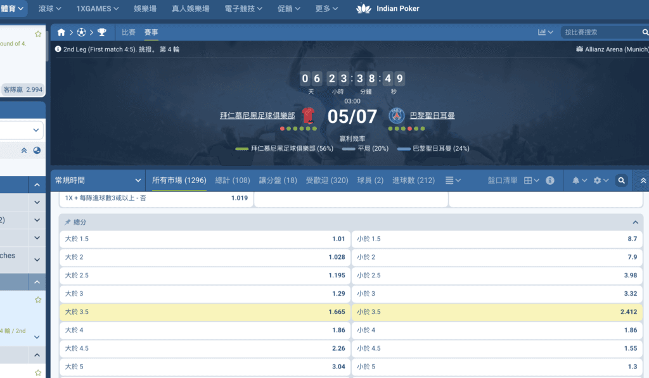The width and height of the screenshot is (649, 378).
Task: Open the trophy icon in breadcrumb
Action: 102,32
